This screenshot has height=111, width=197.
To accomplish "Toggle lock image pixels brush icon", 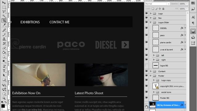I will [x=156, y=9].
